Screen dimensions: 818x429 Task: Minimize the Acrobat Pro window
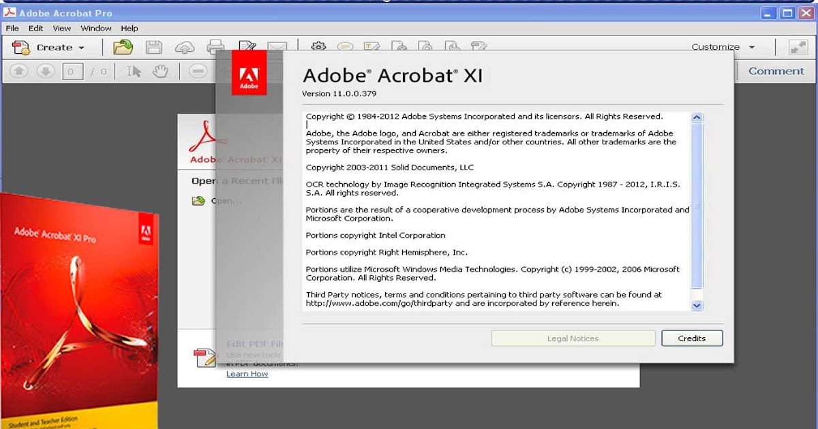[x=768, y=12]
